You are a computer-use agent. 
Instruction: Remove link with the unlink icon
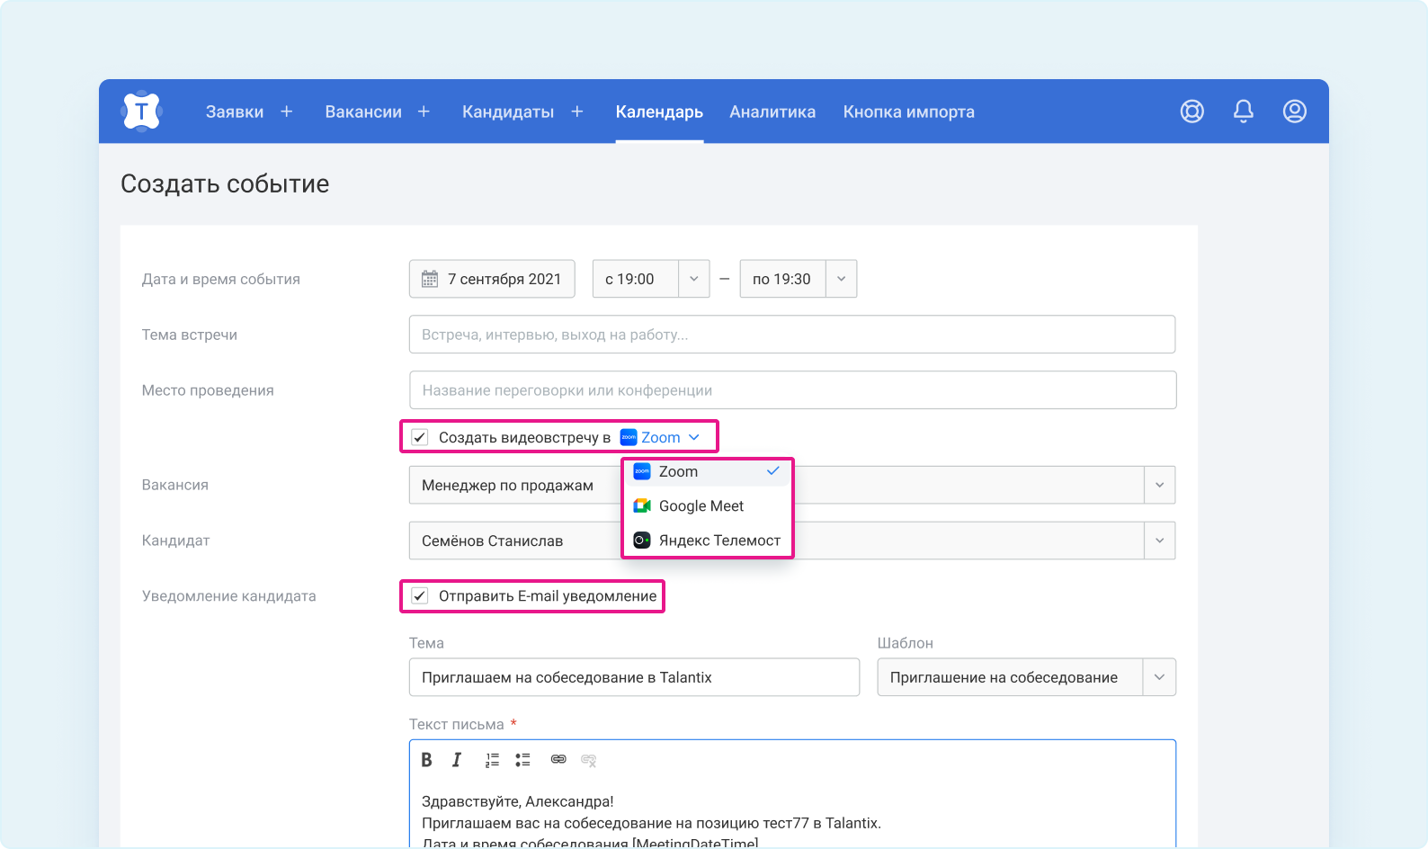point(589,760)
